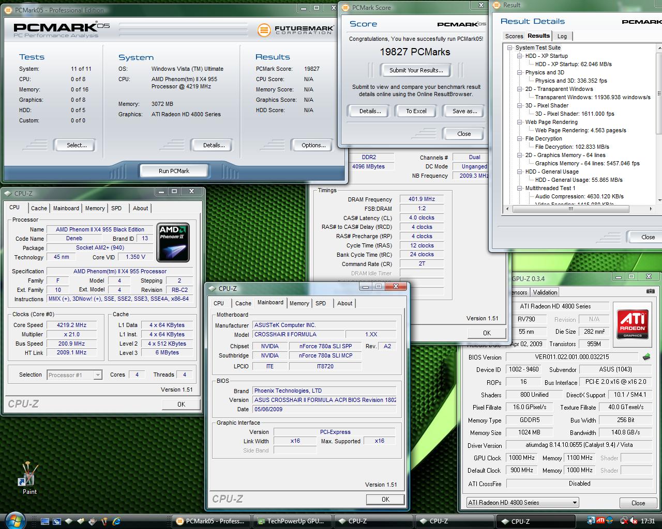Click OK in the CPU-Z Mainboard window
The image size is (662, 529).
pos(385,499)
